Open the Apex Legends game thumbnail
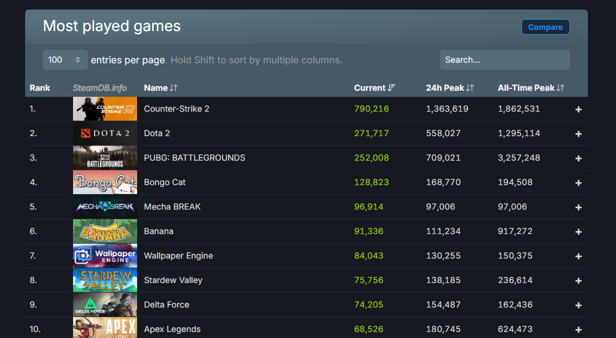The height and width of the screenshot is (338, 616). click(105, 328)
